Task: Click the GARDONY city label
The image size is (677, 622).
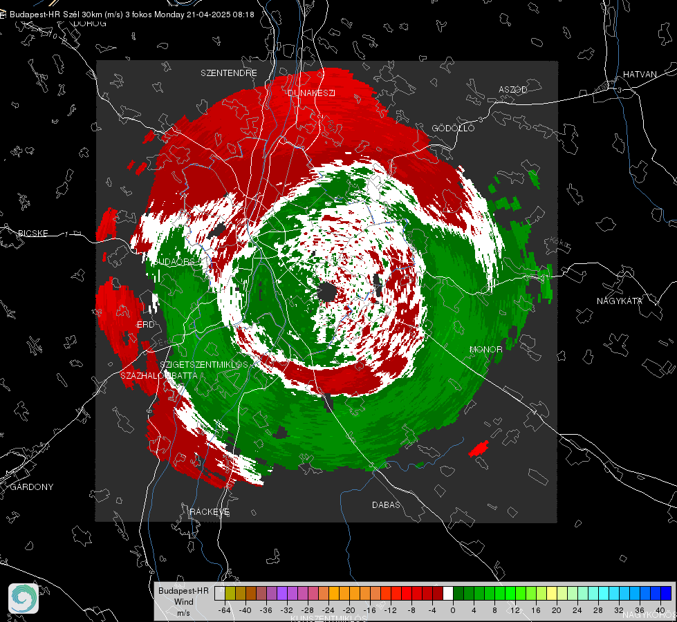Action: tap(32, 487)
